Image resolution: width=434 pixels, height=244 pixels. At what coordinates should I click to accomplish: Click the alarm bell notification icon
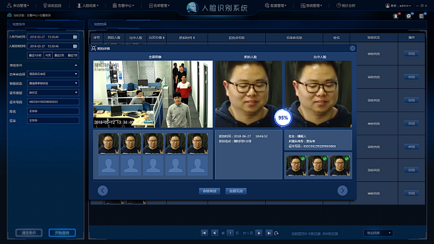396,16
